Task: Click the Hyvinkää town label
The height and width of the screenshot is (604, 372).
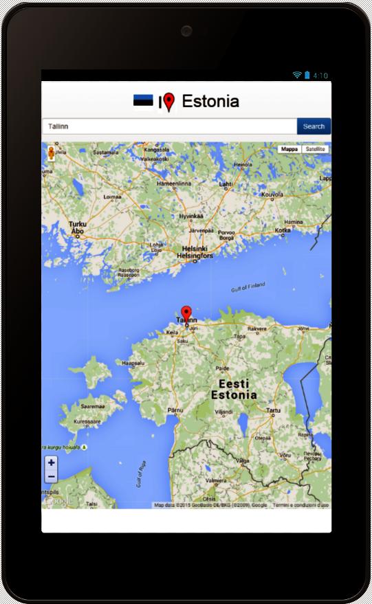Action: tap(191, 216)
